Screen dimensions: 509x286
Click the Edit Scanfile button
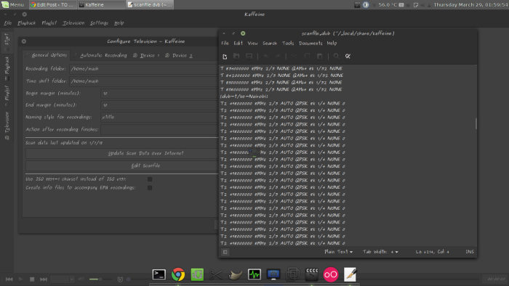pos(122,166)
